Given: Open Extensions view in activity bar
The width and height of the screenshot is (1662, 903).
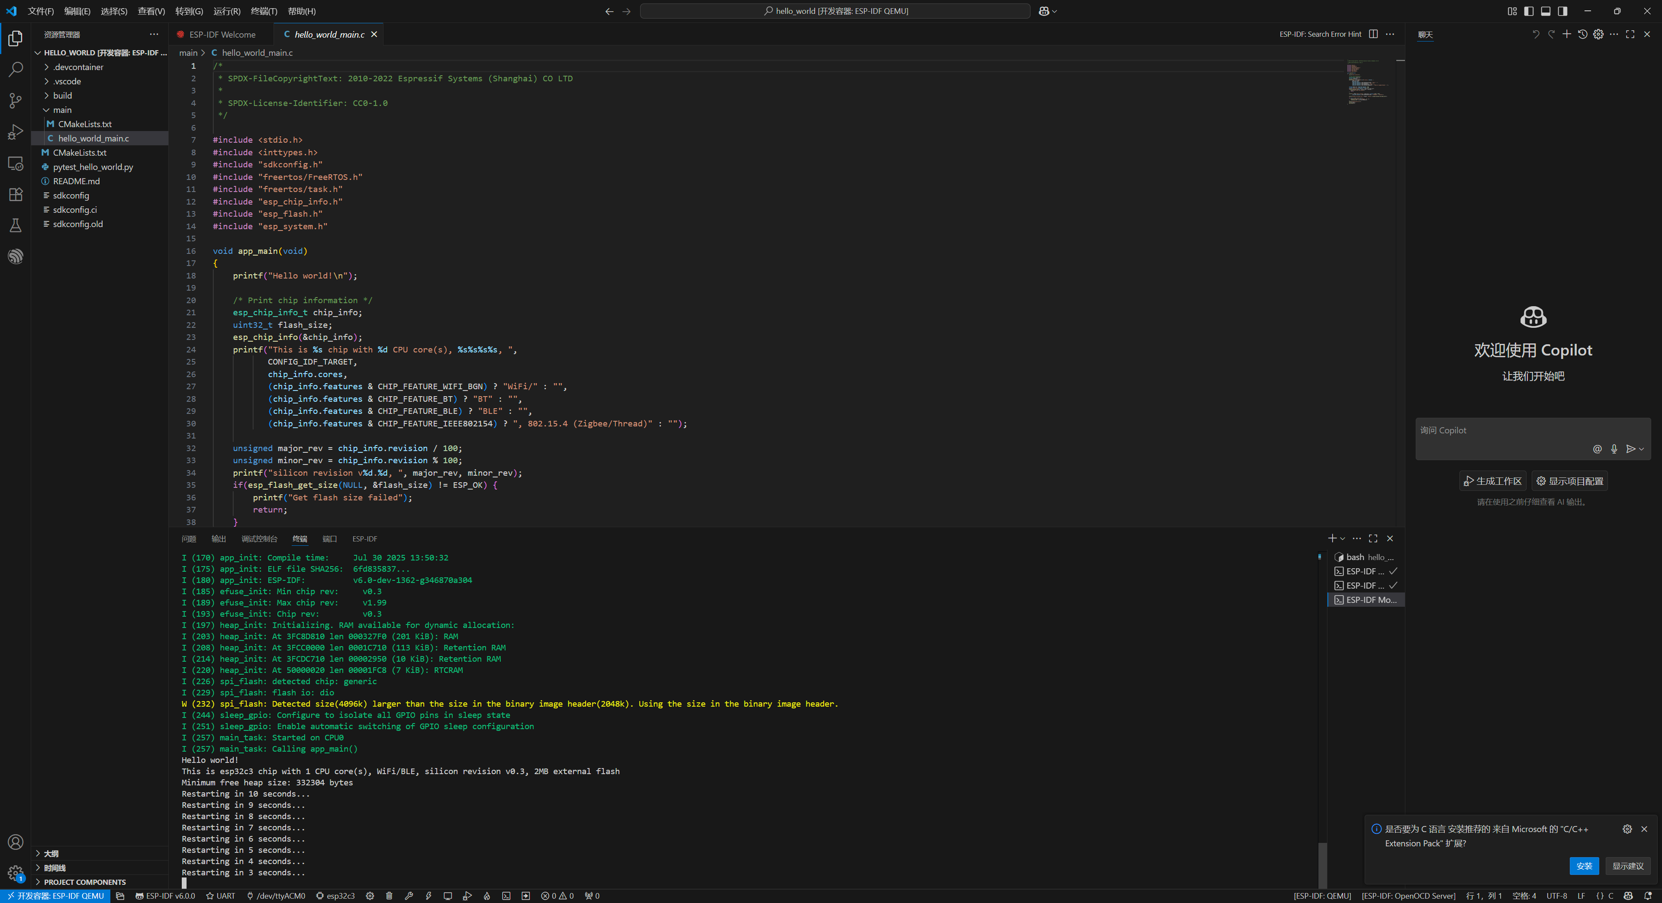Looking at the screenshot, I should 16,194.
